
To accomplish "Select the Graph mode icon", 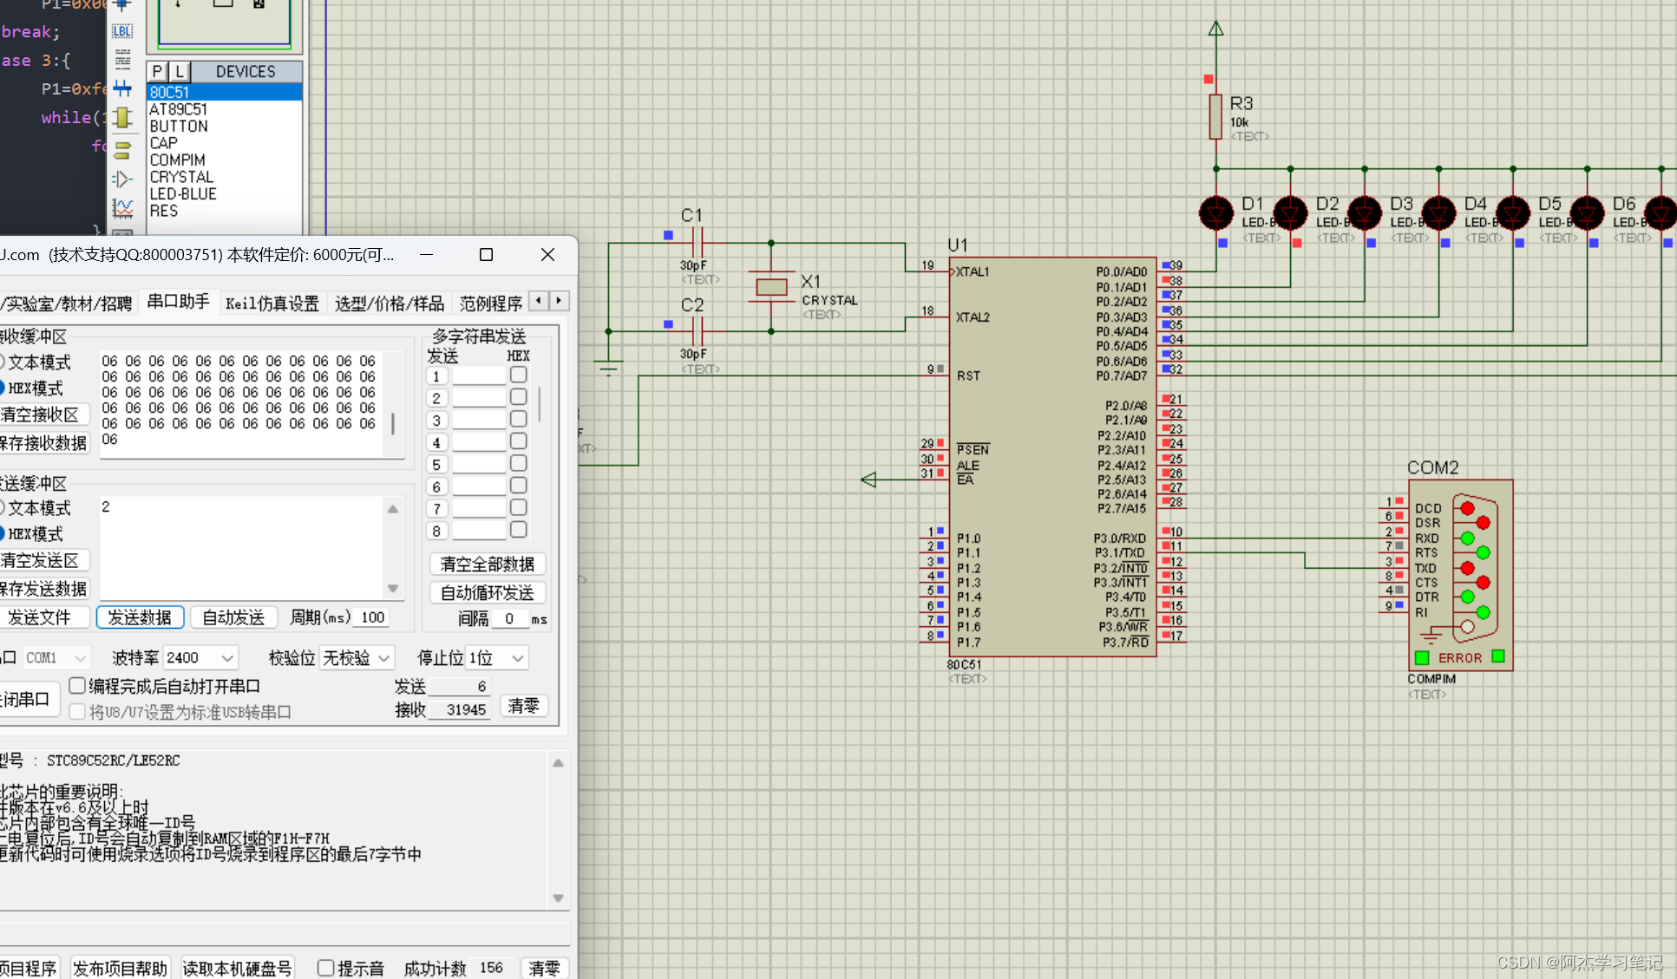I will click(122, 208).
